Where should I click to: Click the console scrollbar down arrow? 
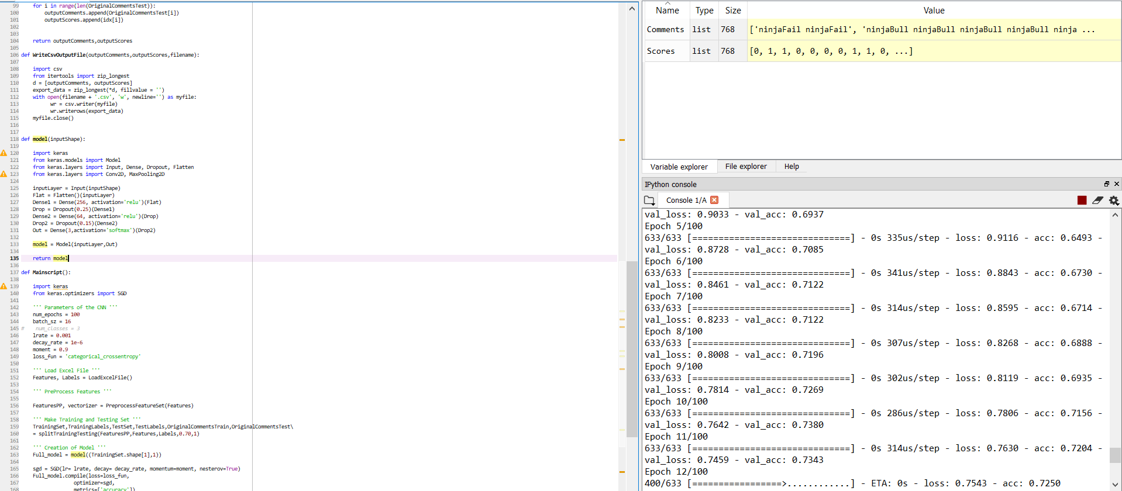1115,485
